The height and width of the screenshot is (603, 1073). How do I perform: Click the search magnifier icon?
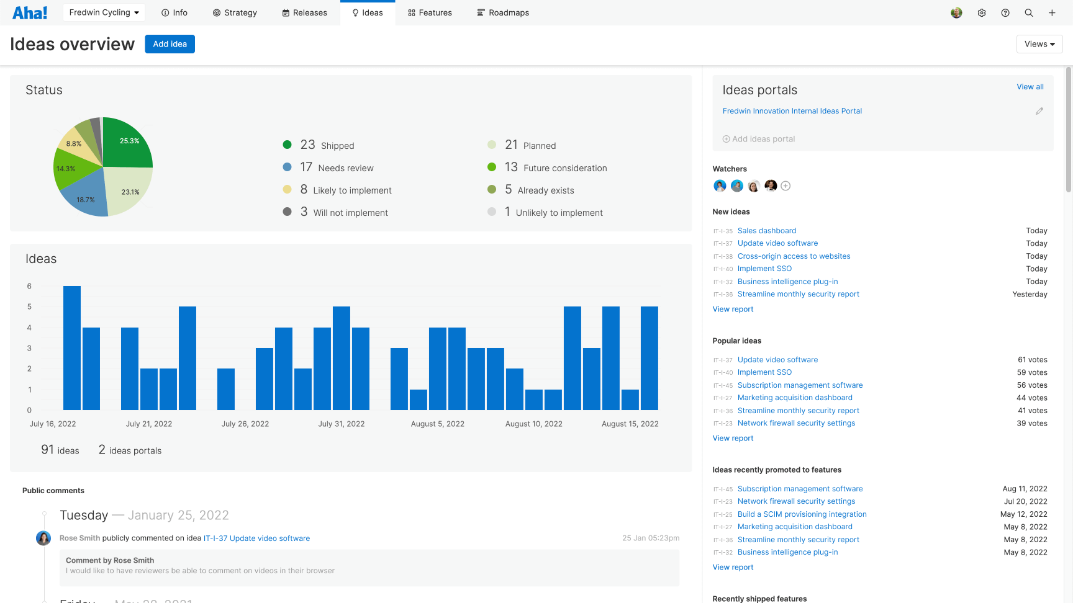click(x=1028, y=12)
